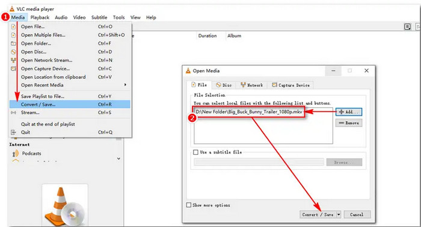Enable Show more options checkbox
The width and height of the screenshot is (421, 227).
pyautogui.click(x=189, y=205)
